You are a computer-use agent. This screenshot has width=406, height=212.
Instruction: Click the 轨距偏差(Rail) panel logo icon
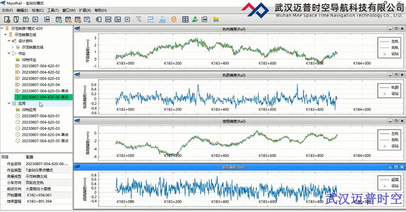tap(77, 75)
